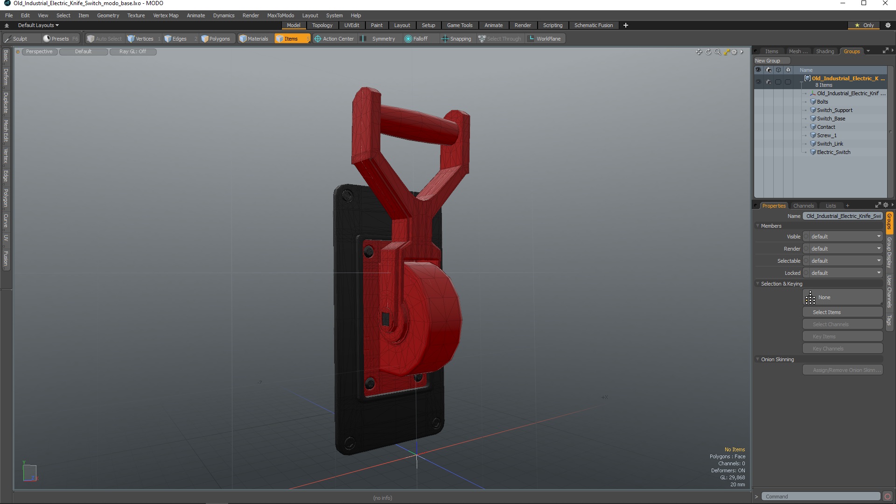Open the Materials selection mode

pyautogui.click(x=254, y=39)
